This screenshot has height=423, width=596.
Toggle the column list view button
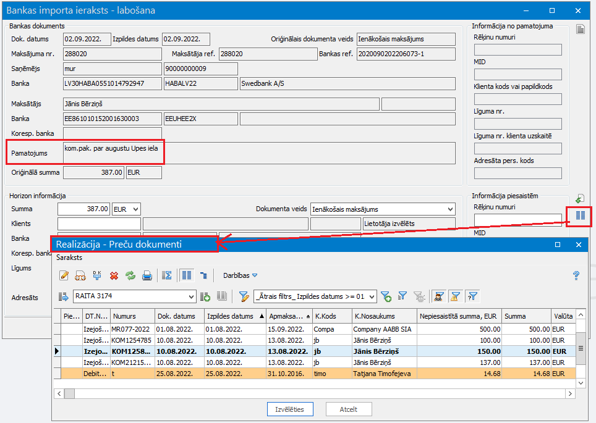186,275
